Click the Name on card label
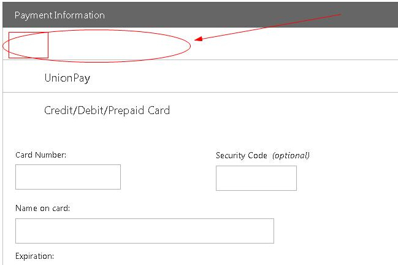The image size is (398, 265). click(x=42, y=209)
